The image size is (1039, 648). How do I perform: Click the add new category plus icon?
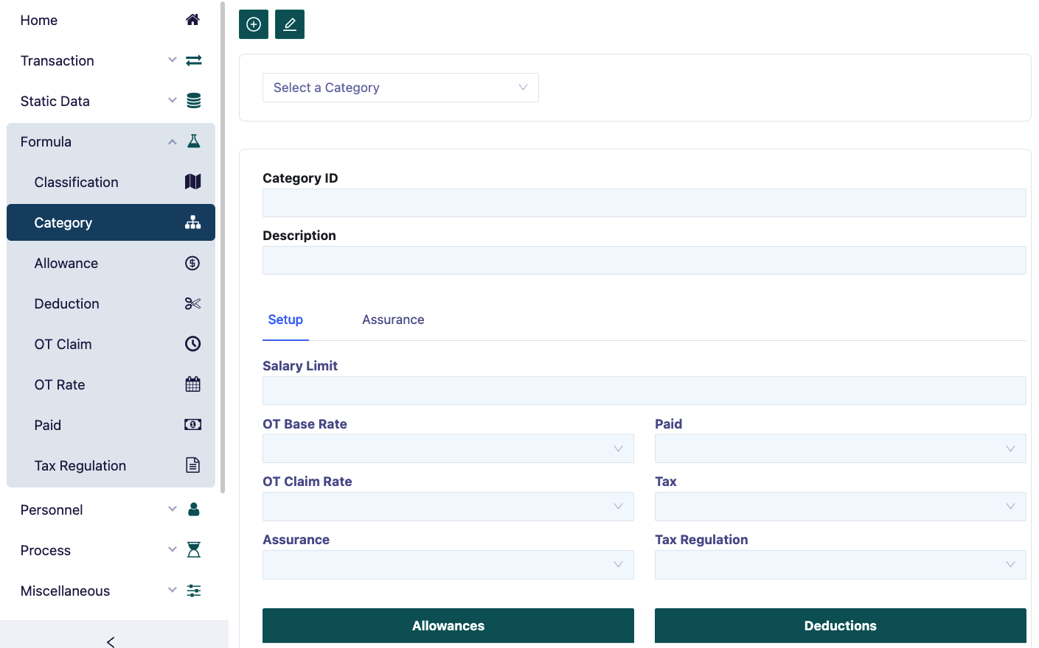254,24
